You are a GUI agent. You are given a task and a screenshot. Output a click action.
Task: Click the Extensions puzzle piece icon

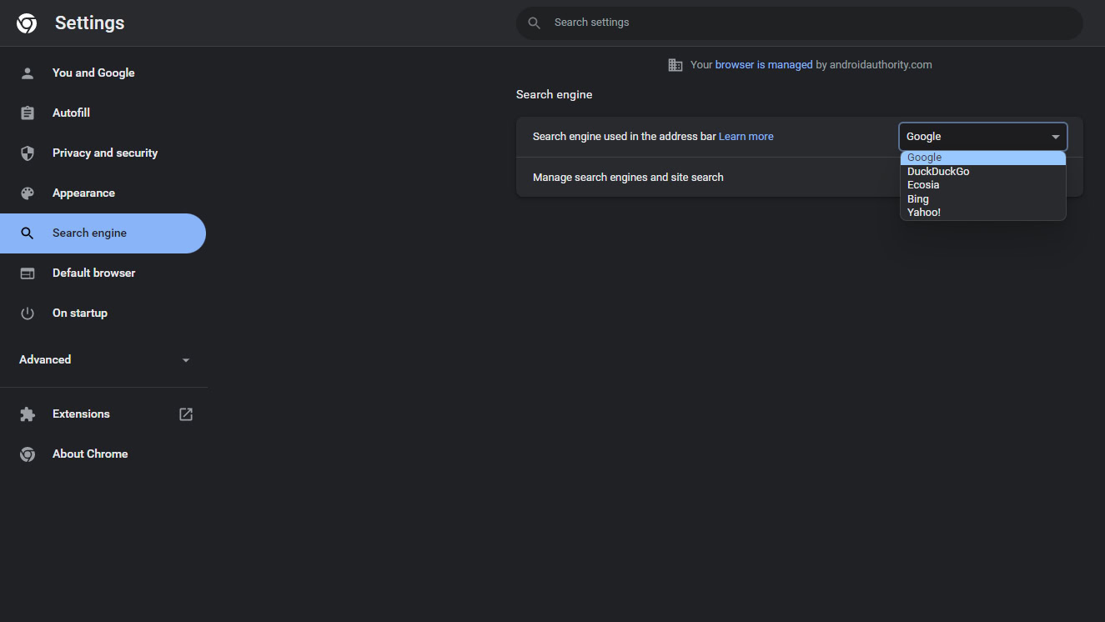click(28, 414)
